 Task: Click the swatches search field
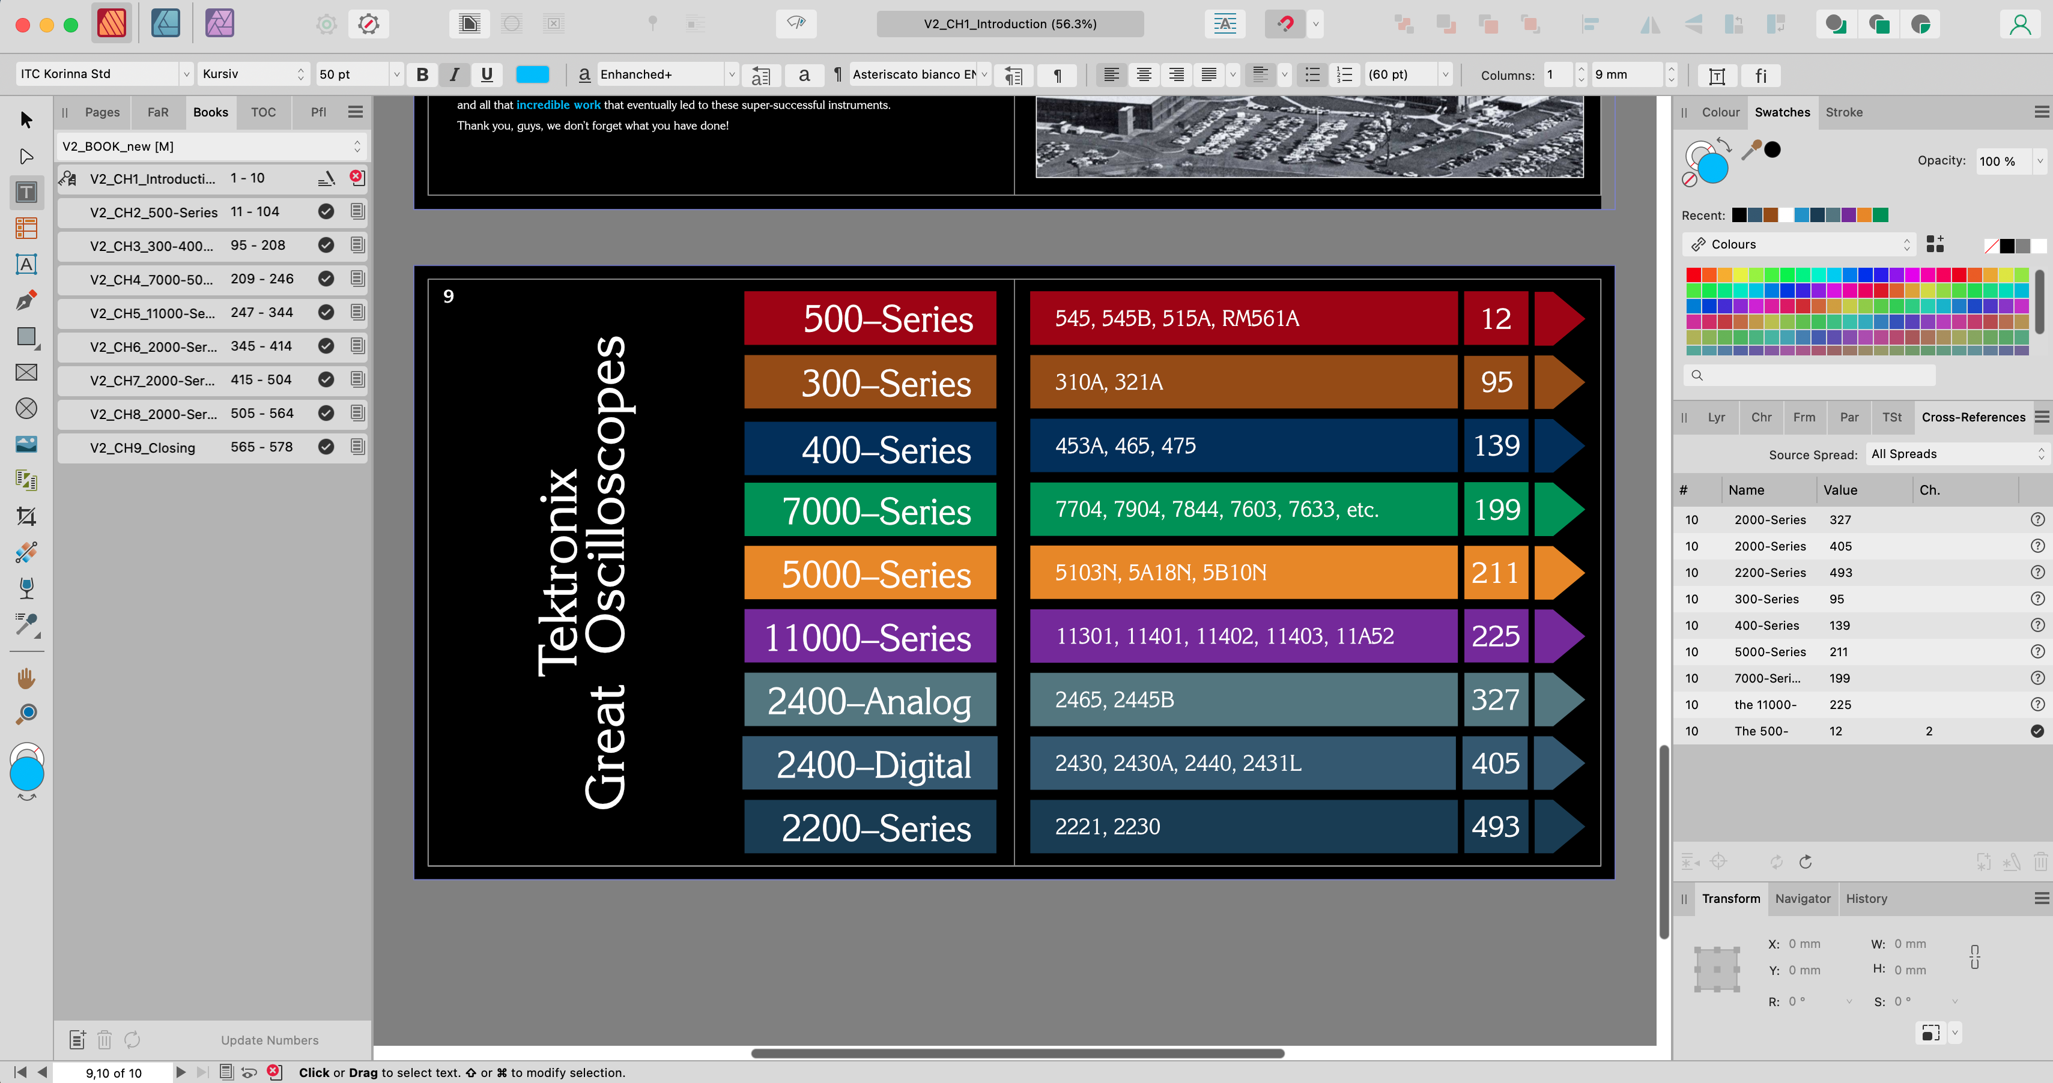click(x=1809, y=375)
